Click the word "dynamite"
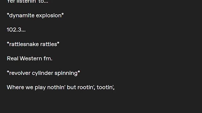The height and width of the screenshot is (113, 202). click(22, 15)
